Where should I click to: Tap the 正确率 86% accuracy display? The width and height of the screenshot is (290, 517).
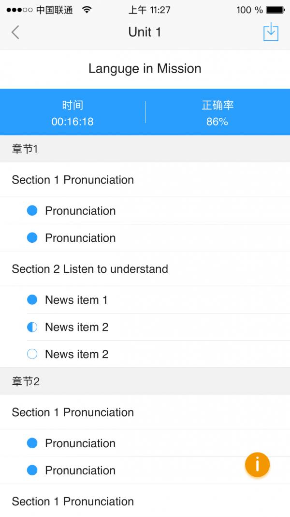click(x=217, y=112)
